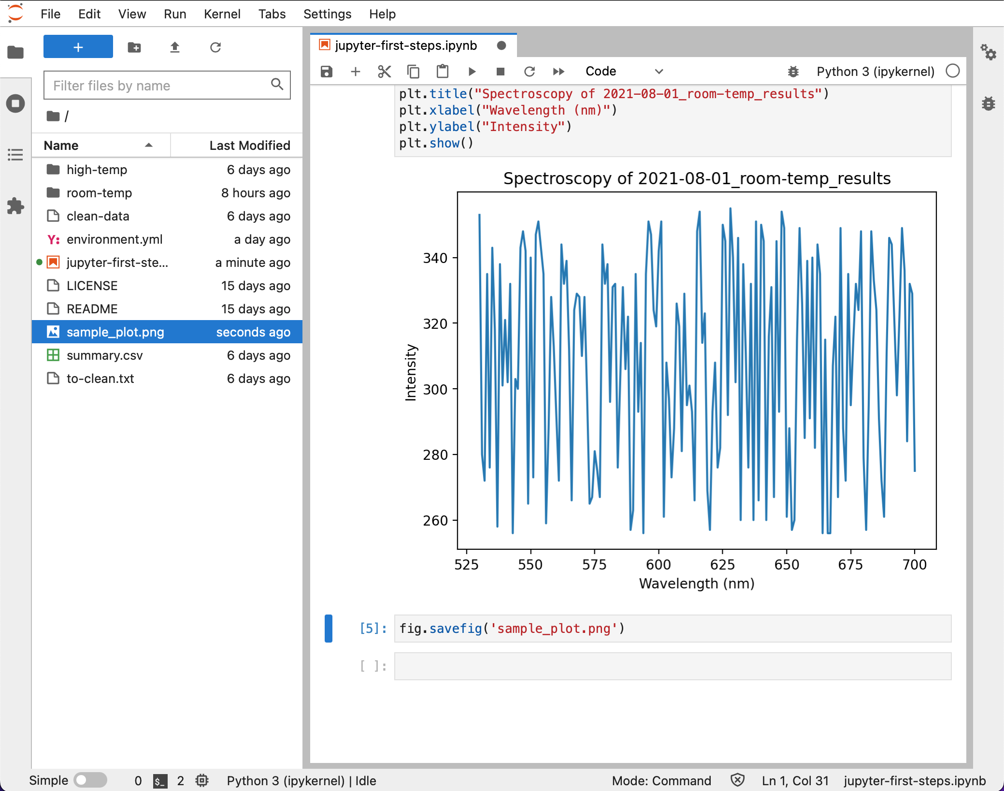The width and height of the screenshot is (1004, 791).
Task: Select environment.yml file
Action: (x=167, y=239)
